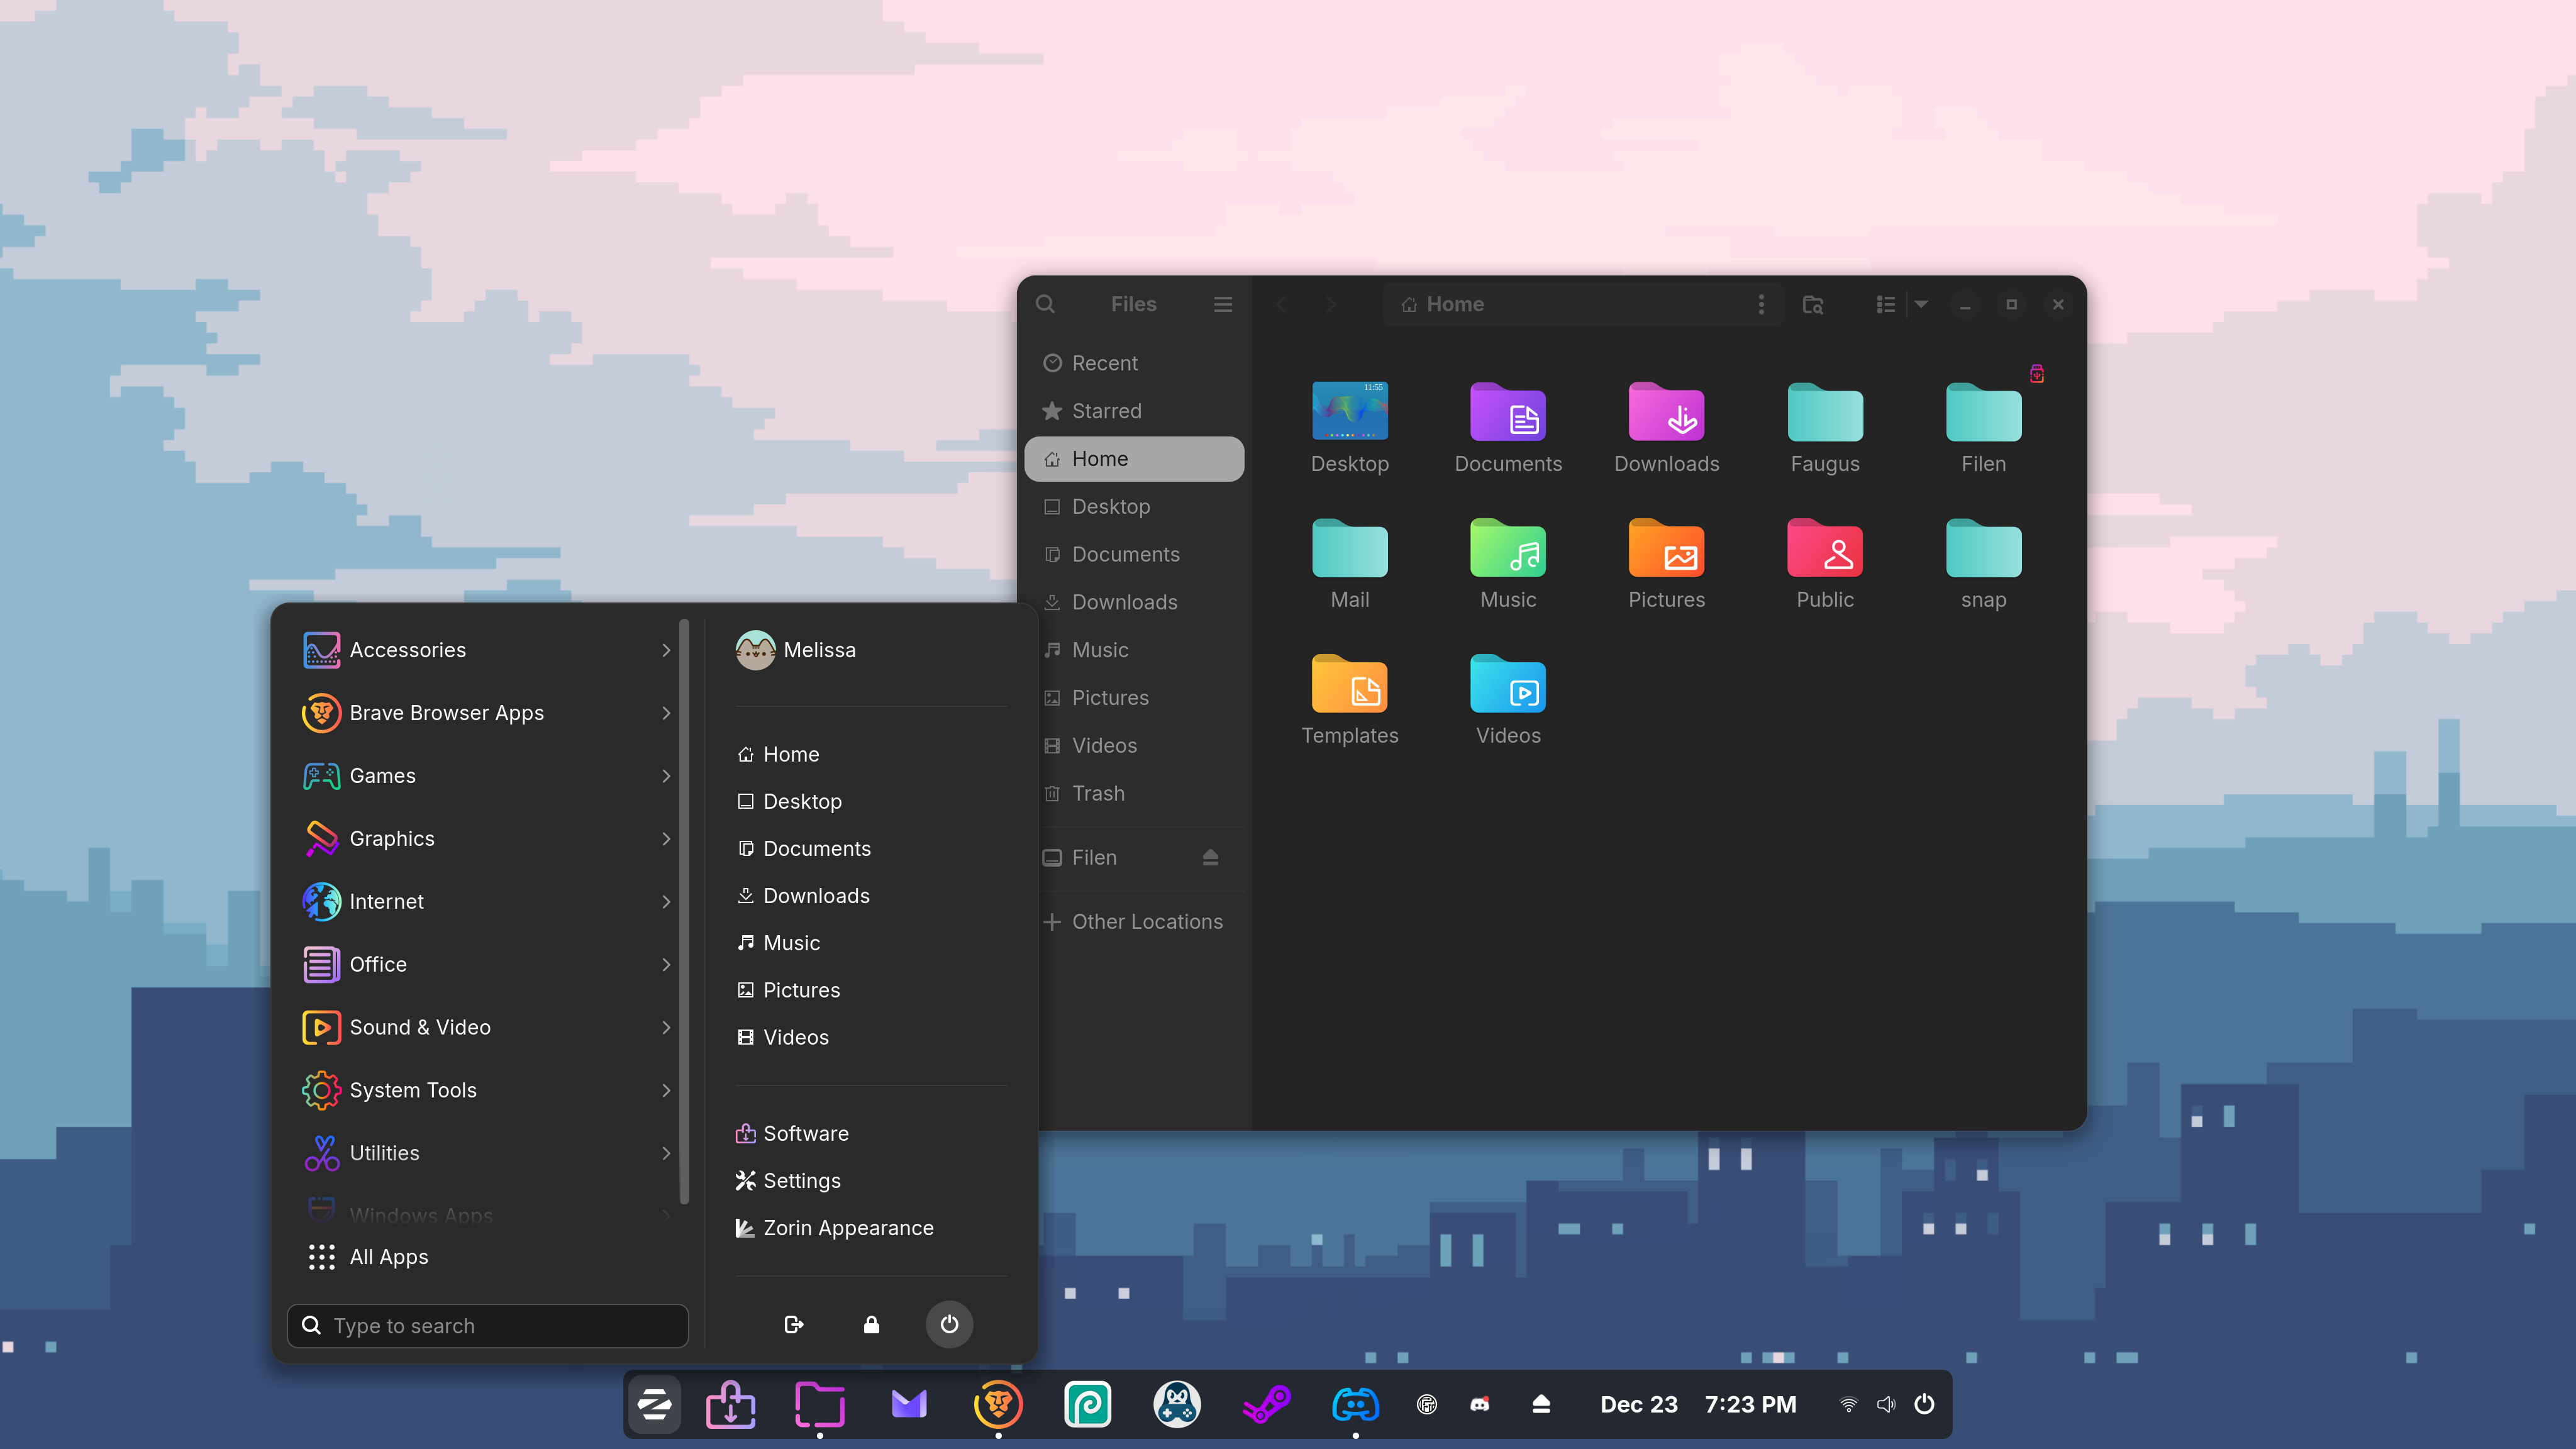This screenshot has width=2576, height=1449.
Task: Click the Files search magnifier icon
Action: point(1045,304)
